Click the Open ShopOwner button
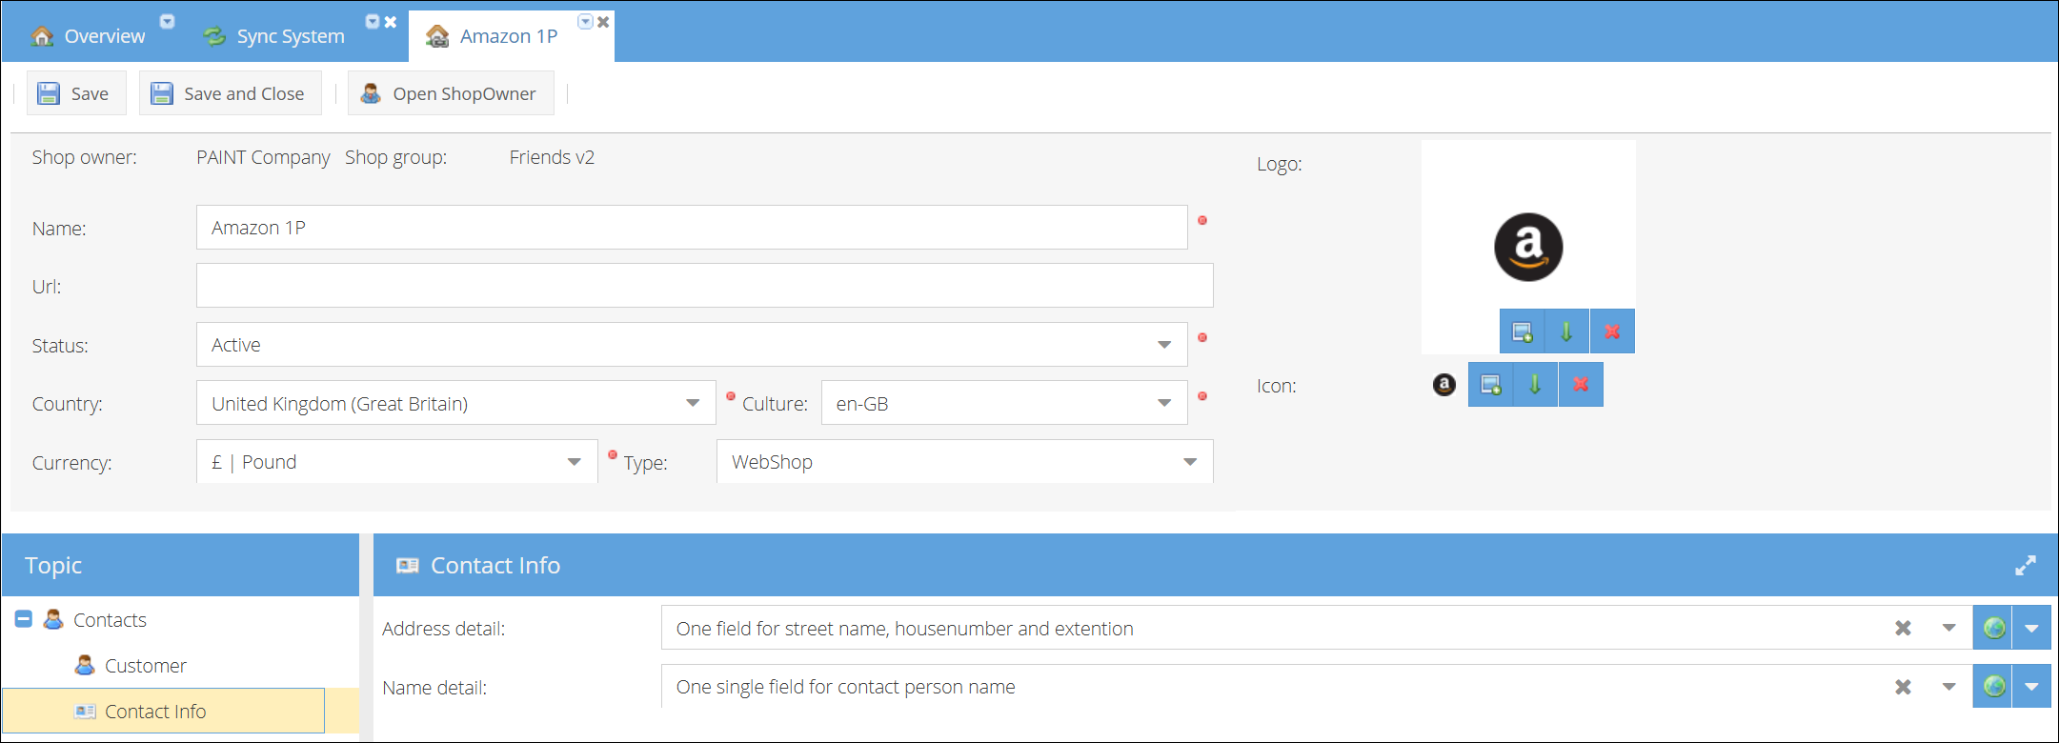The width and height of the screenshot is (2059, 743). [450, 93]
